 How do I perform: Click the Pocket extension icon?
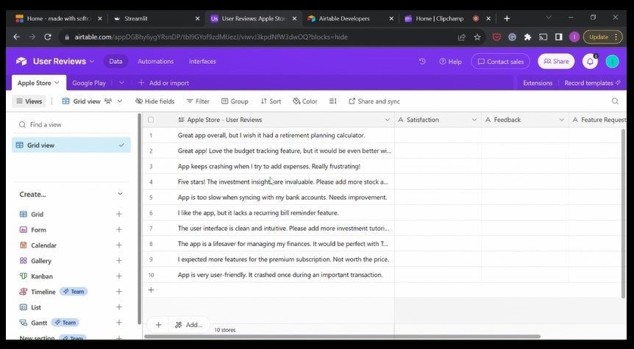click(496, 37)
